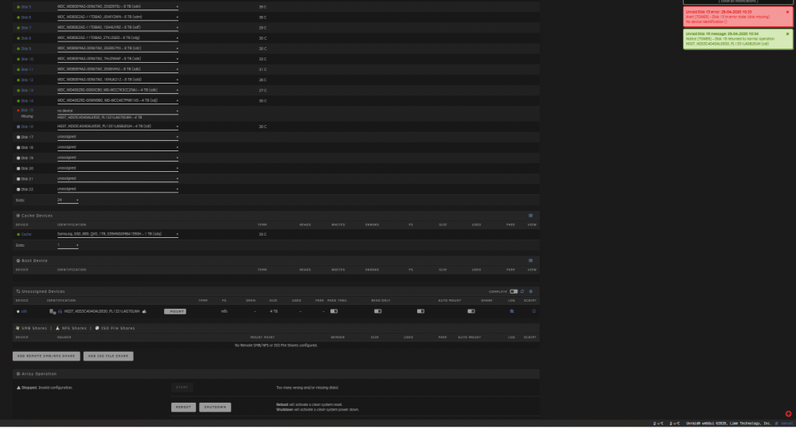Open the Disk 17 unassigned dropdown

pyautogui.click(x=118, y=137)
